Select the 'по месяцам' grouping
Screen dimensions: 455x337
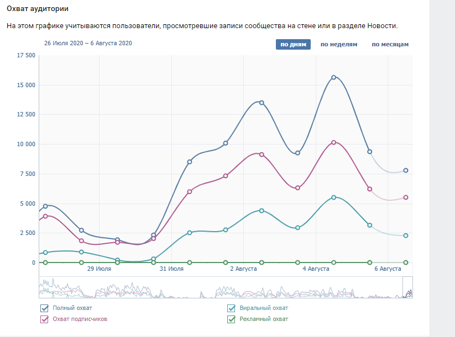coord(390,45)
